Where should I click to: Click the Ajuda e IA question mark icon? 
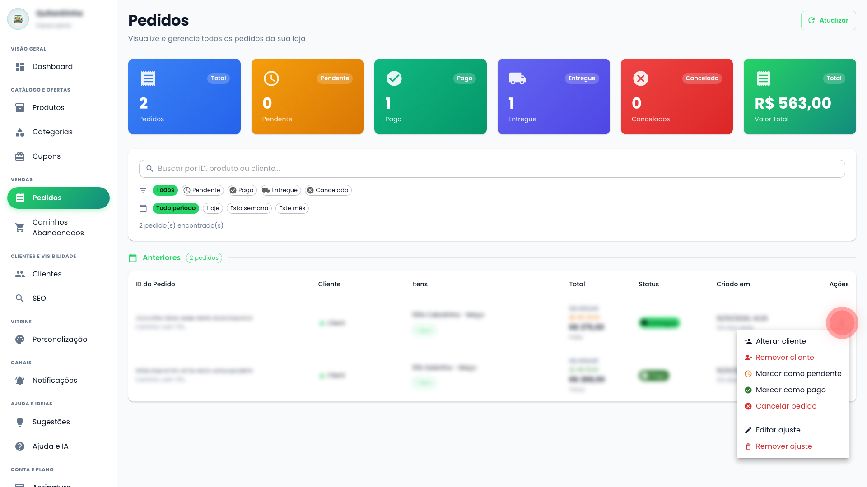20,446
